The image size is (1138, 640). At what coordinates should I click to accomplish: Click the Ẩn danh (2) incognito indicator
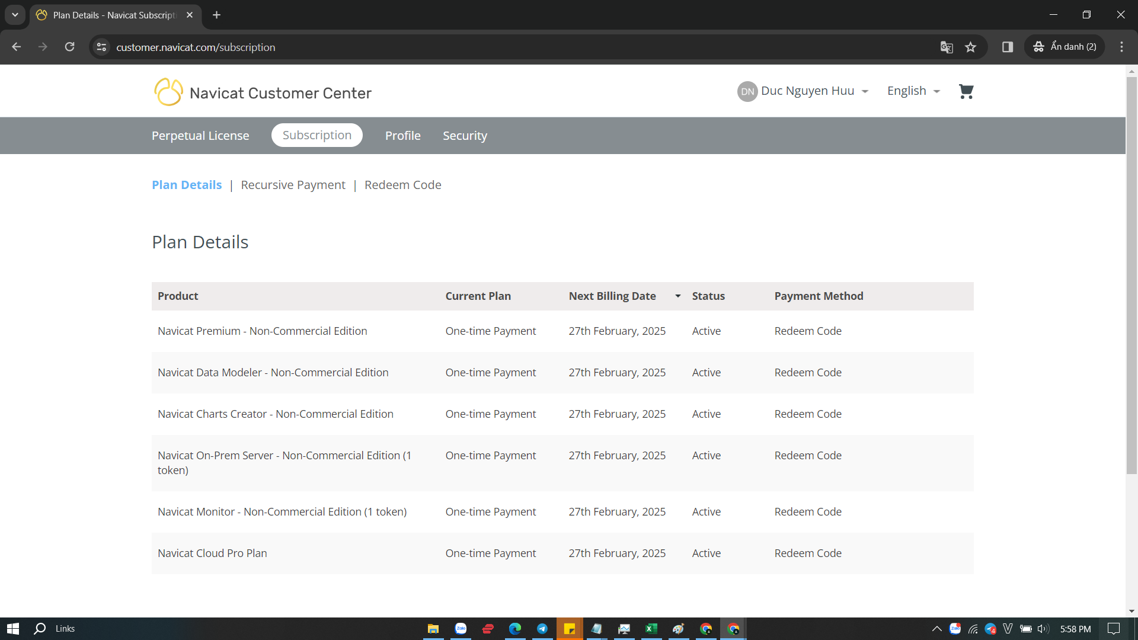point(1065,47)
